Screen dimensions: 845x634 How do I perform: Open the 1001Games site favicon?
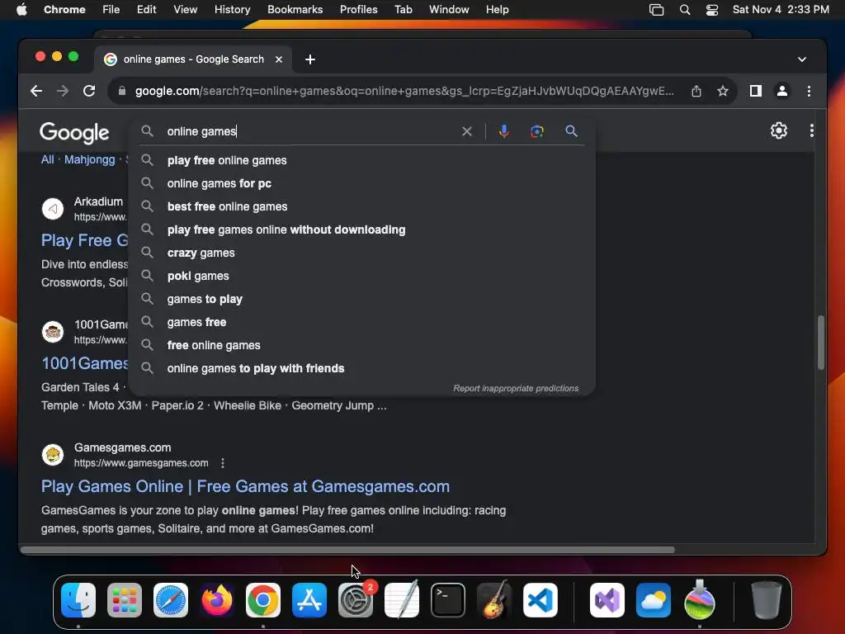point(53,332)
